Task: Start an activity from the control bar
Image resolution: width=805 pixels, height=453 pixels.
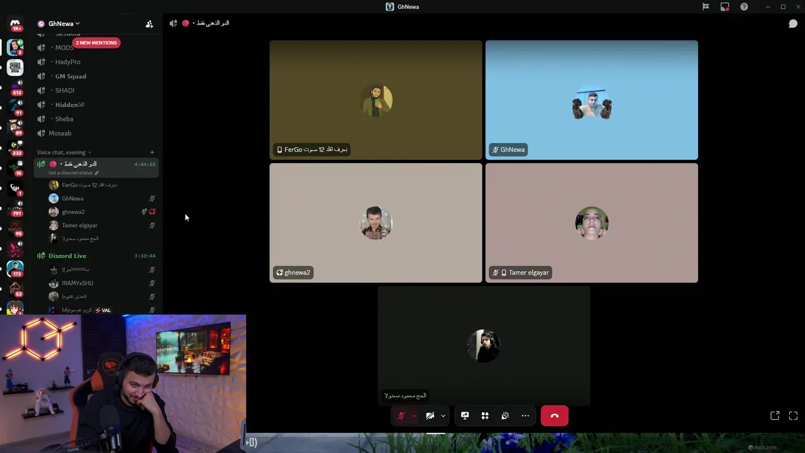Action: pos(485,416)
